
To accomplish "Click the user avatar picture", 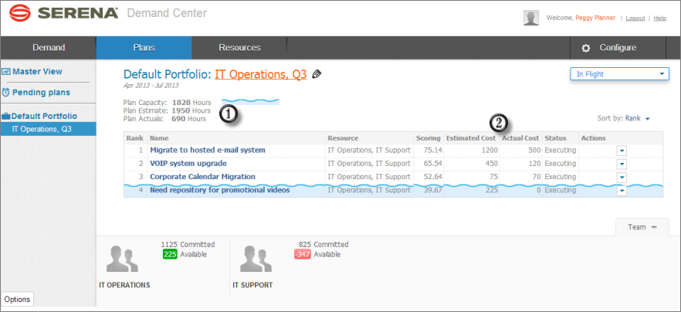I will point(531,18).
